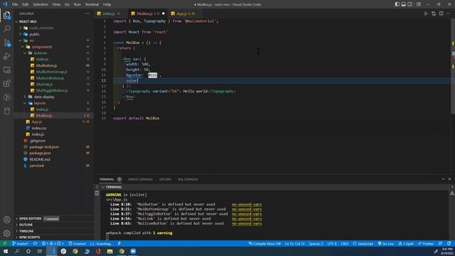Switch to SQL CONSOLE panel tab
Screen dimensions: 455x256
188,179
